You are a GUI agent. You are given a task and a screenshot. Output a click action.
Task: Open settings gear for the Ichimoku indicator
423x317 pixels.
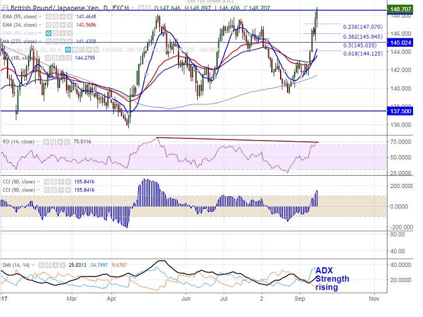pos(75,50)
